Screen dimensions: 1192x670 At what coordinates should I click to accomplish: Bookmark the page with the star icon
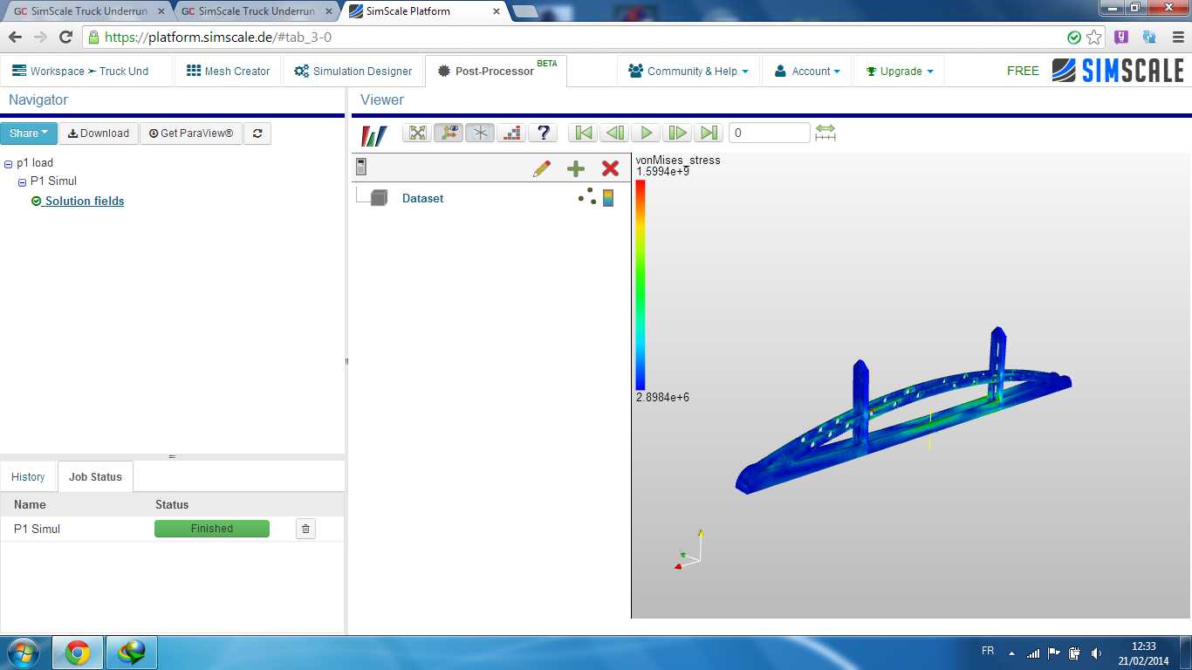pos(1093,38)
